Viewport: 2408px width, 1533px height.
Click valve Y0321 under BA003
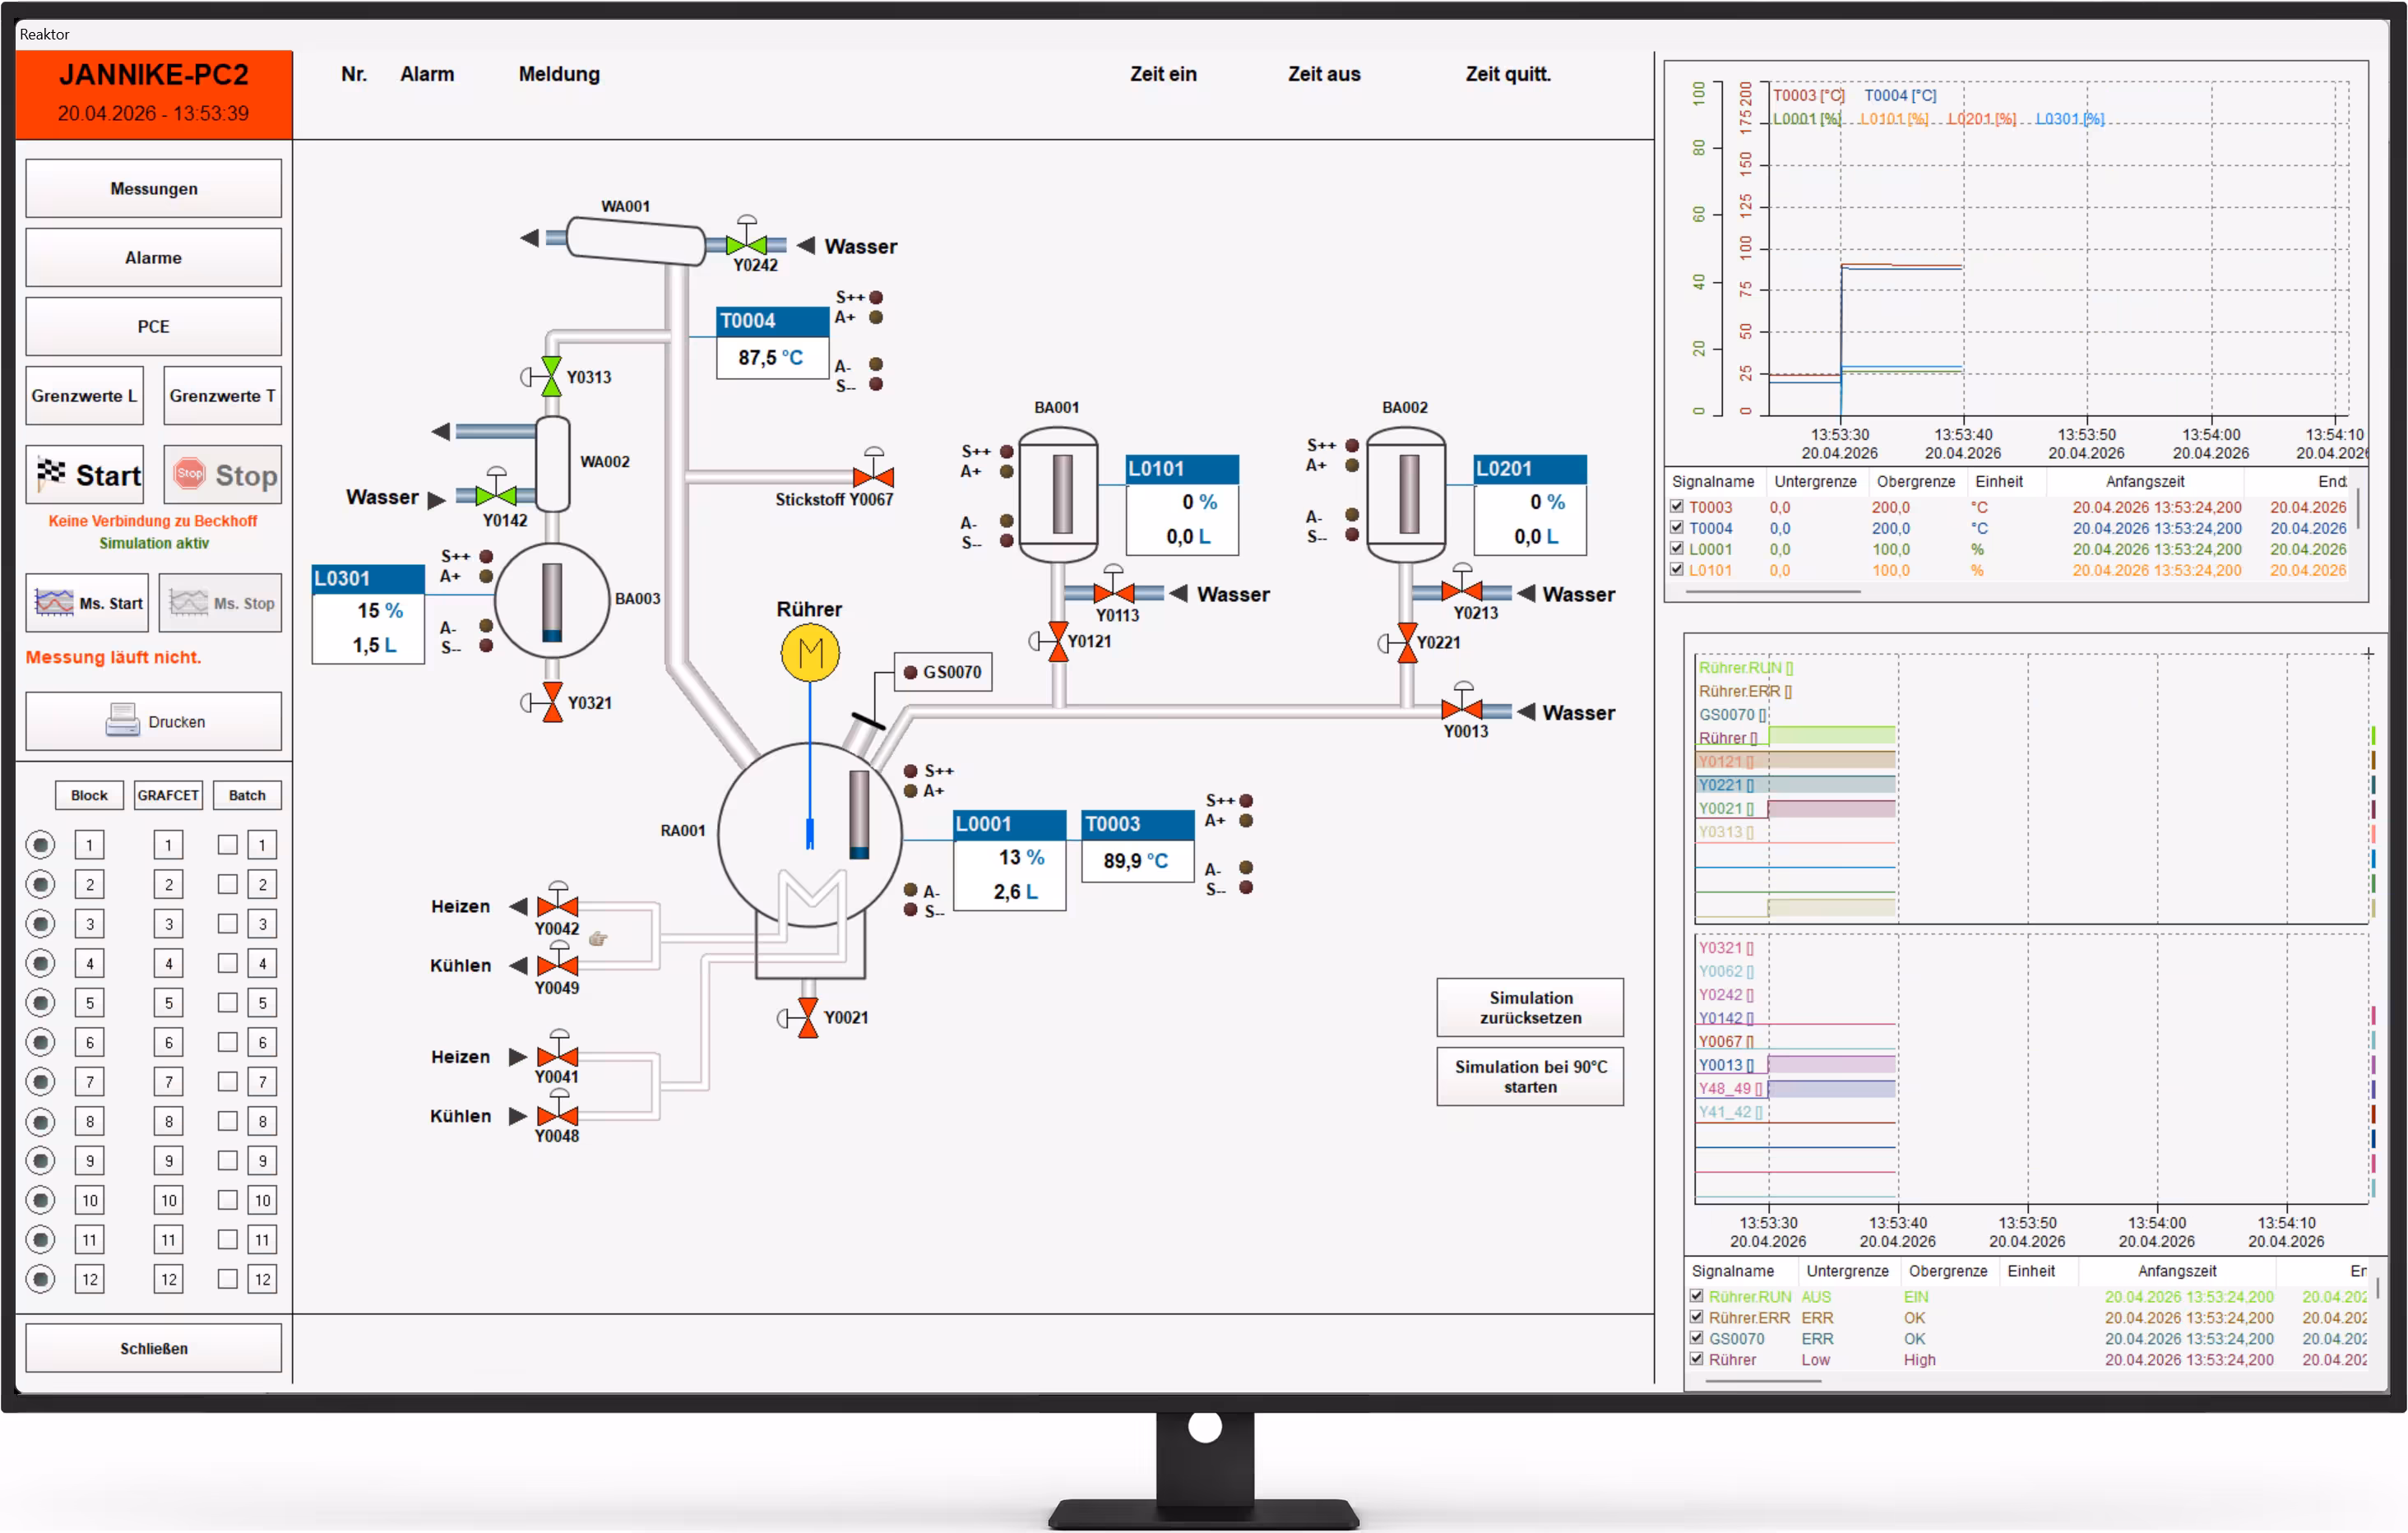552,702
